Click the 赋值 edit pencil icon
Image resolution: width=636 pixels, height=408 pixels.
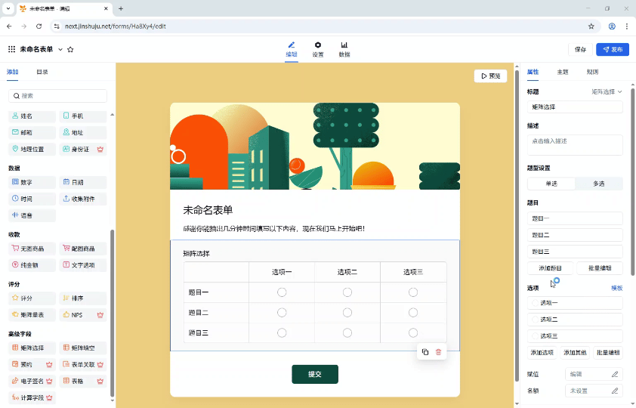pyautogui.click(x=614, y=374)
